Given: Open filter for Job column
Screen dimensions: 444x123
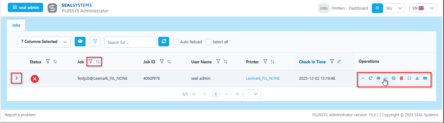Looking at the screenshot, I should click(x=90, y=62).
